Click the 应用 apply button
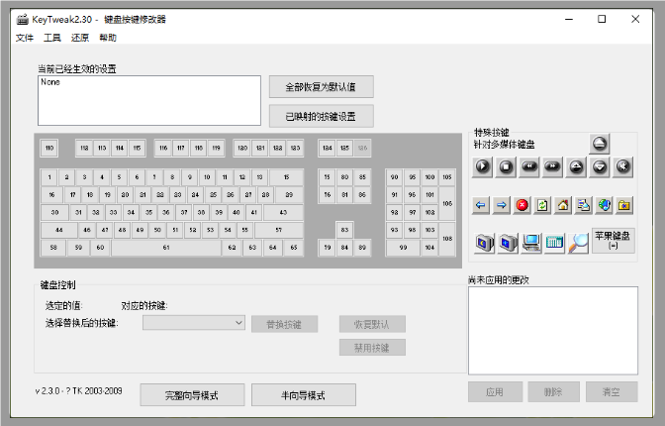 [495, 391]
